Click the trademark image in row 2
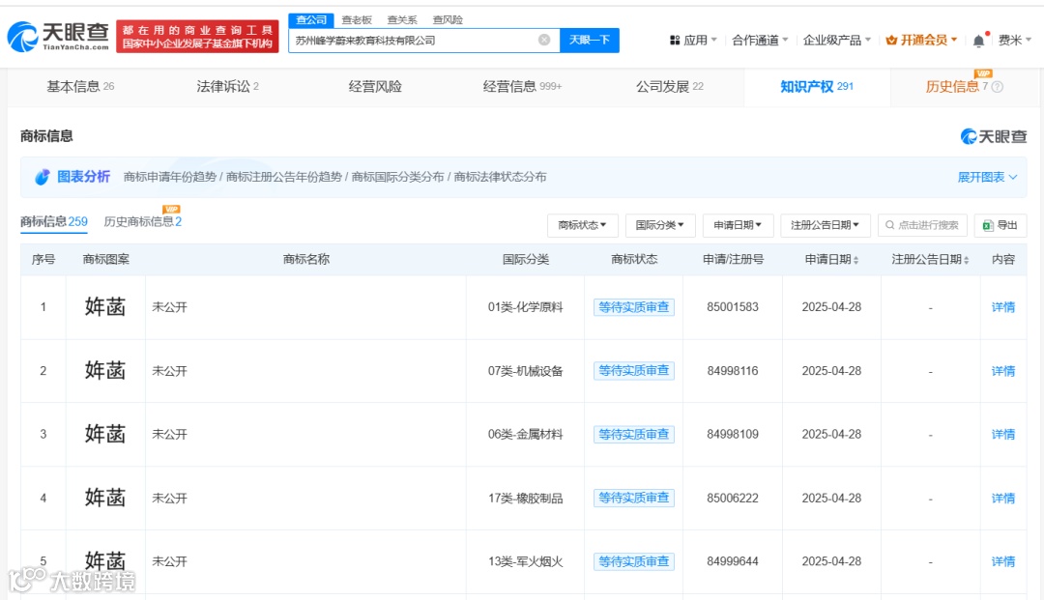 (105, 370)
